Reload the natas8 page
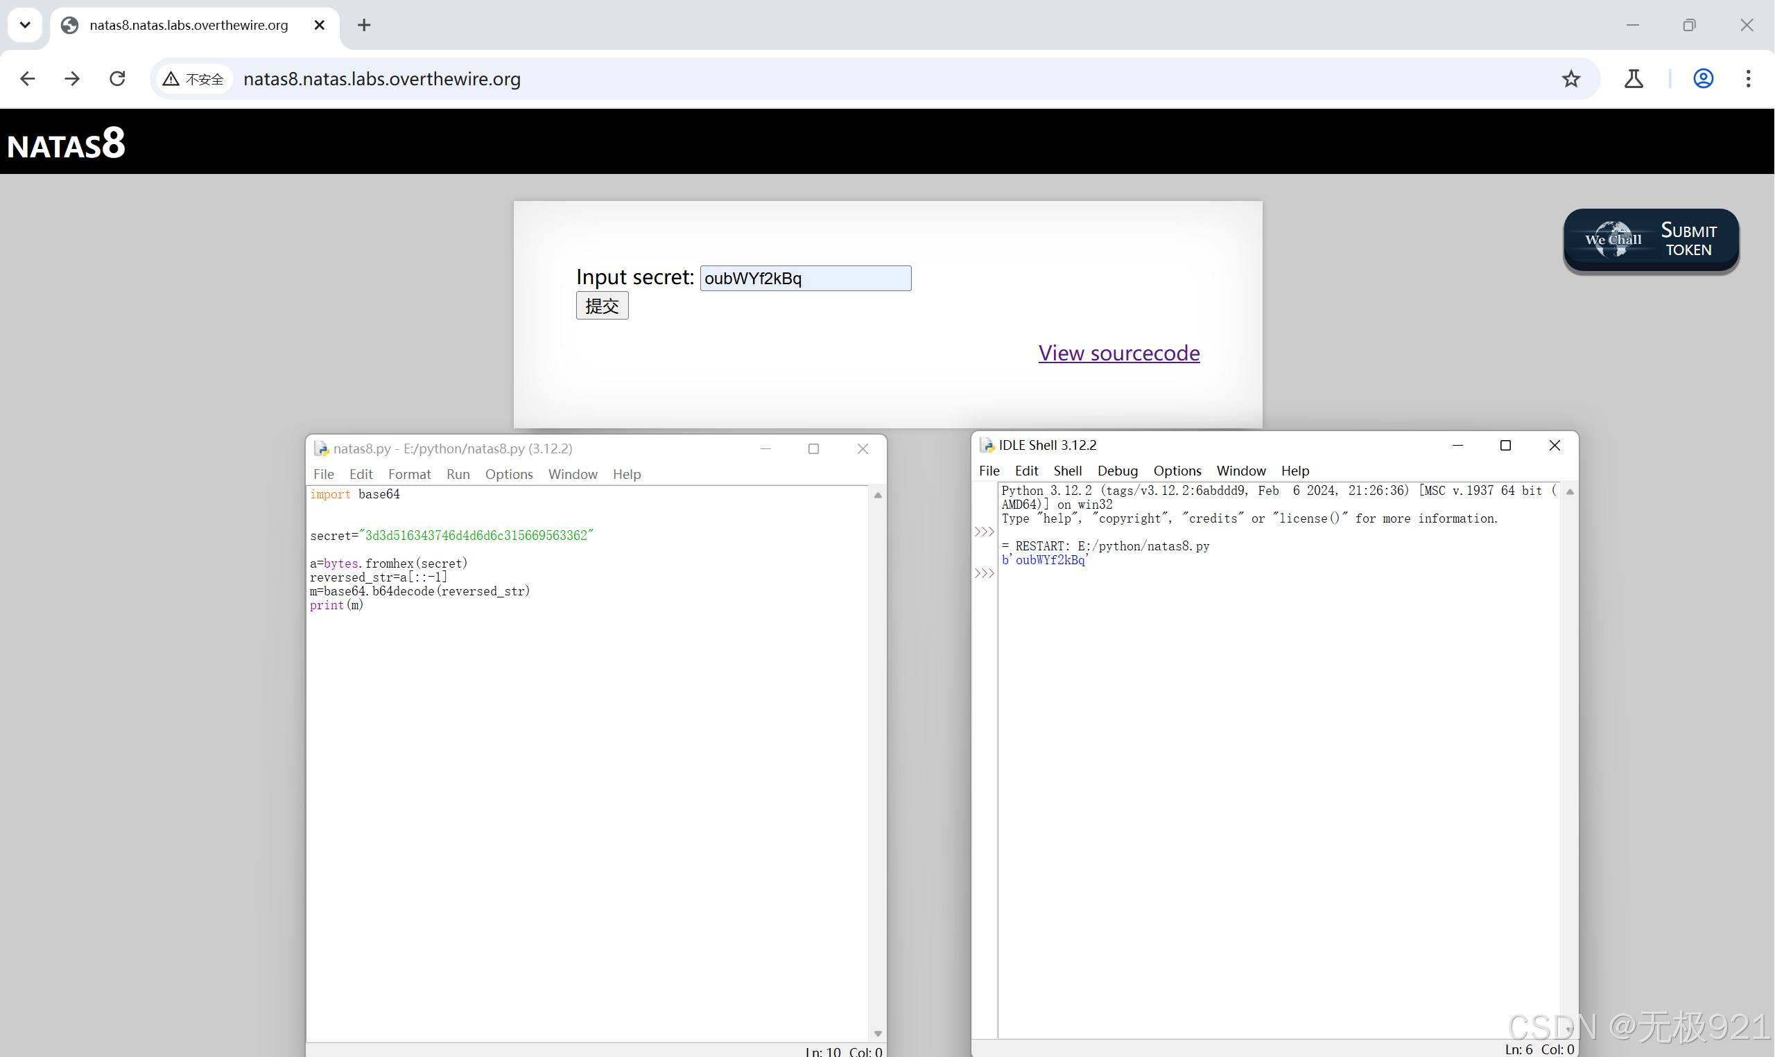 pyautogui.click(x=118, y=78)
